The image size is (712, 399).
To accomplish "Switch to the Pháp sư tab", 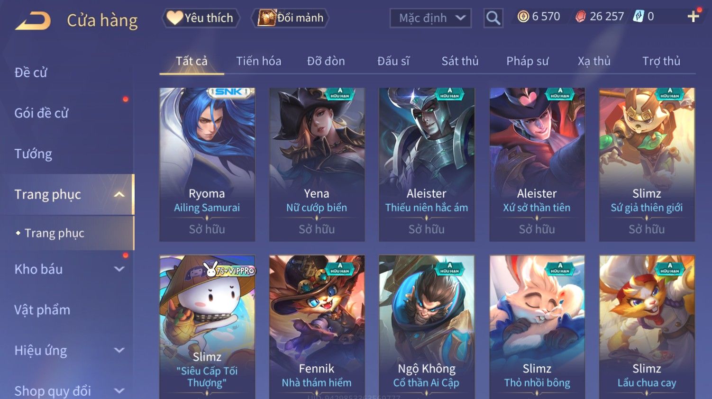I will [x=527, y=61].
